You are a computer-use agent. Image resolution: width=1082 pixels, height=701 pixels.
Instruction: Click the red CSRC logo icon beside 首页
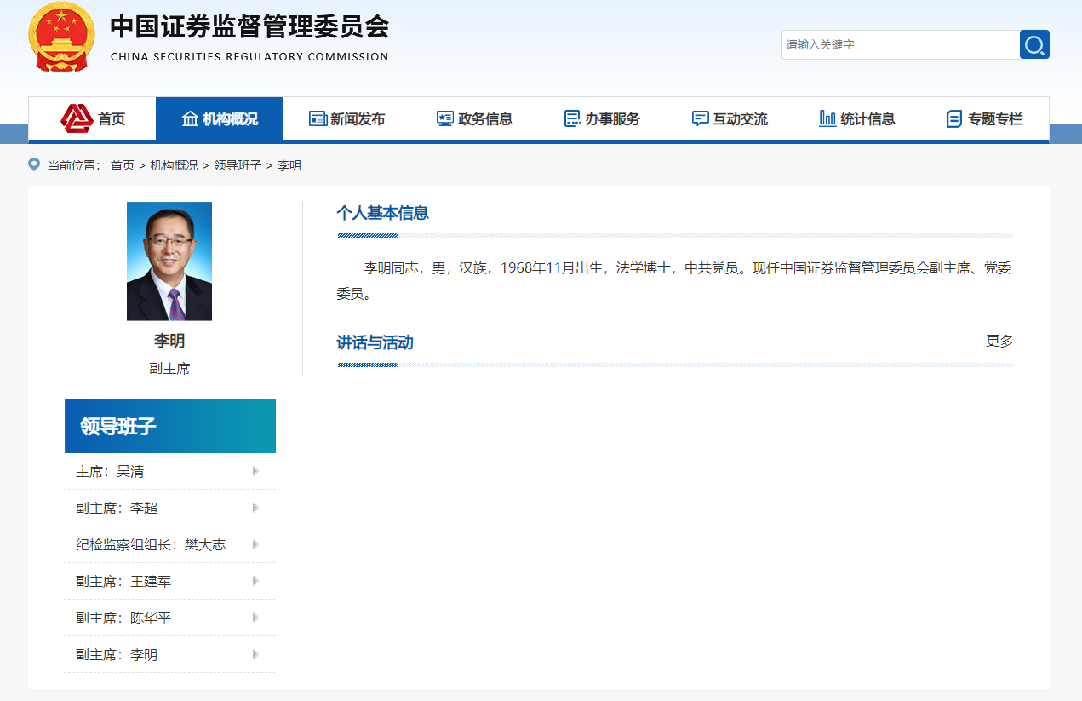[77, 118]
